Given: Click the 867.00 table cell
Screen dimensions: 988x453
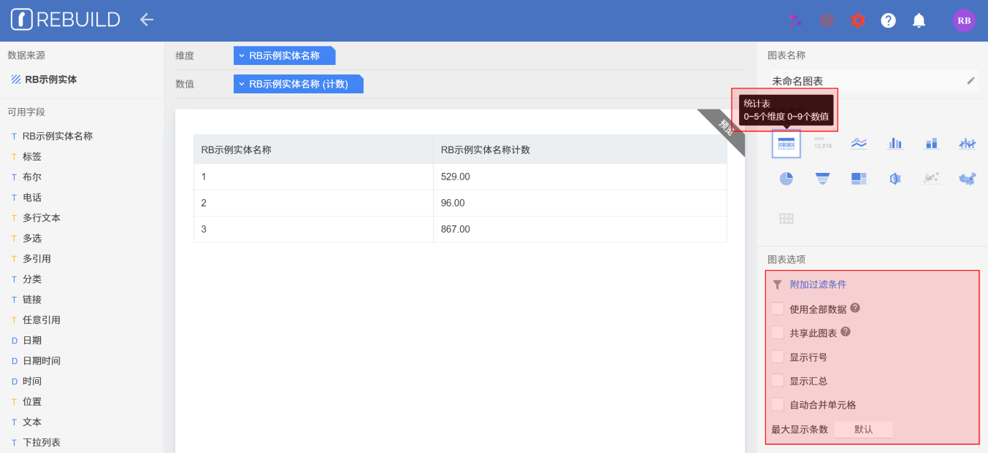Looking at the screenshot, I should 580,229.
